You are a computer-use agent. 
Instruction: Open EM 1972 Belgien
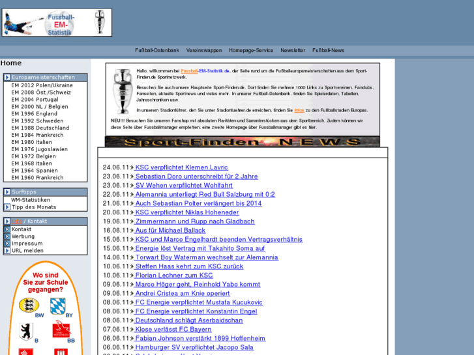click(33, 156)
